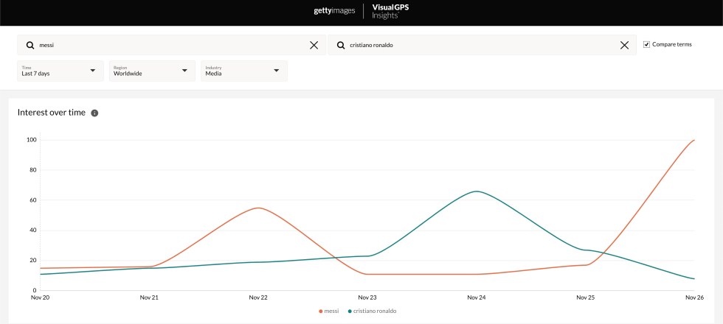Clear the messi search term
This screenshot has height=324, width=723.
[x=314, y=45]
